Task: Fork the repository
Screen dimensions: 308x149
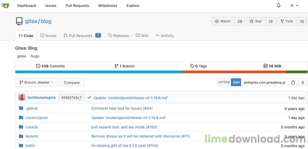Action: click(x=287, y=21)
